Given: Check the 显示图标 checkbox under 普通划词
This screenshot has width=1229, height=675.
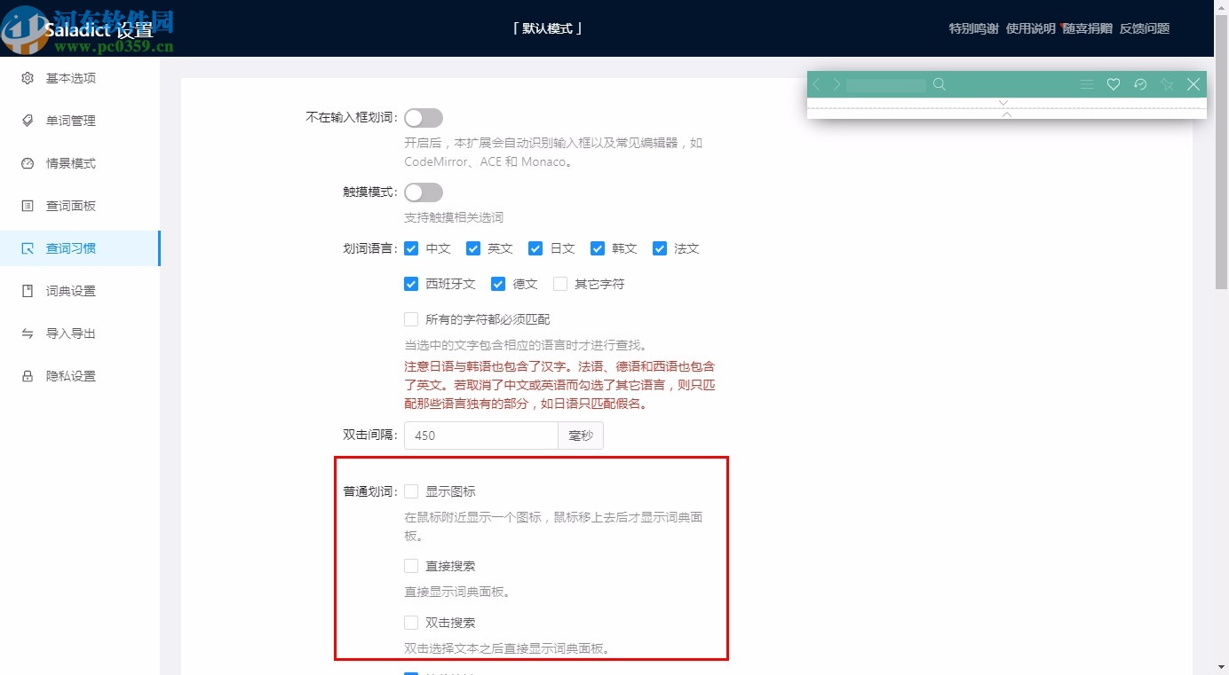Looking at the screenshot, I should click(411, 491).
